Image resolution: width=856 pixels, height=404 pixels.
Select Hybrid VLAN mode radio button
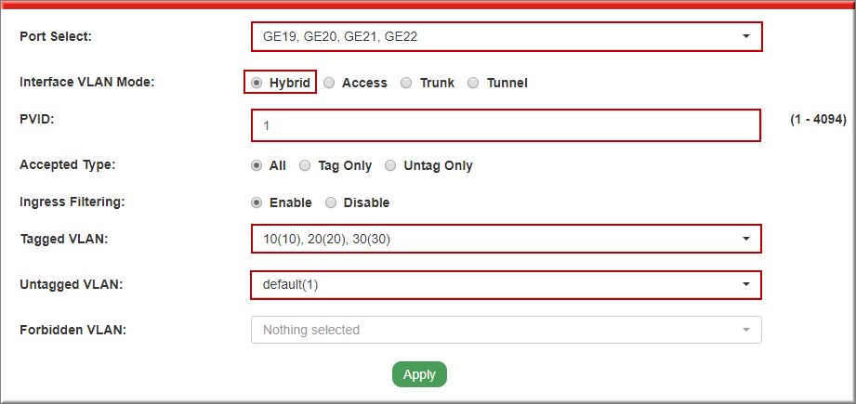[257, 83]
